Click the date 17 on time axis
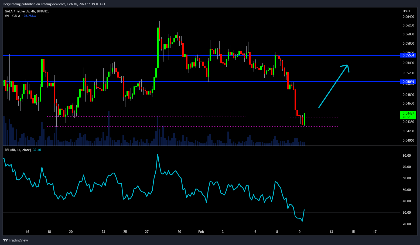 375,232
